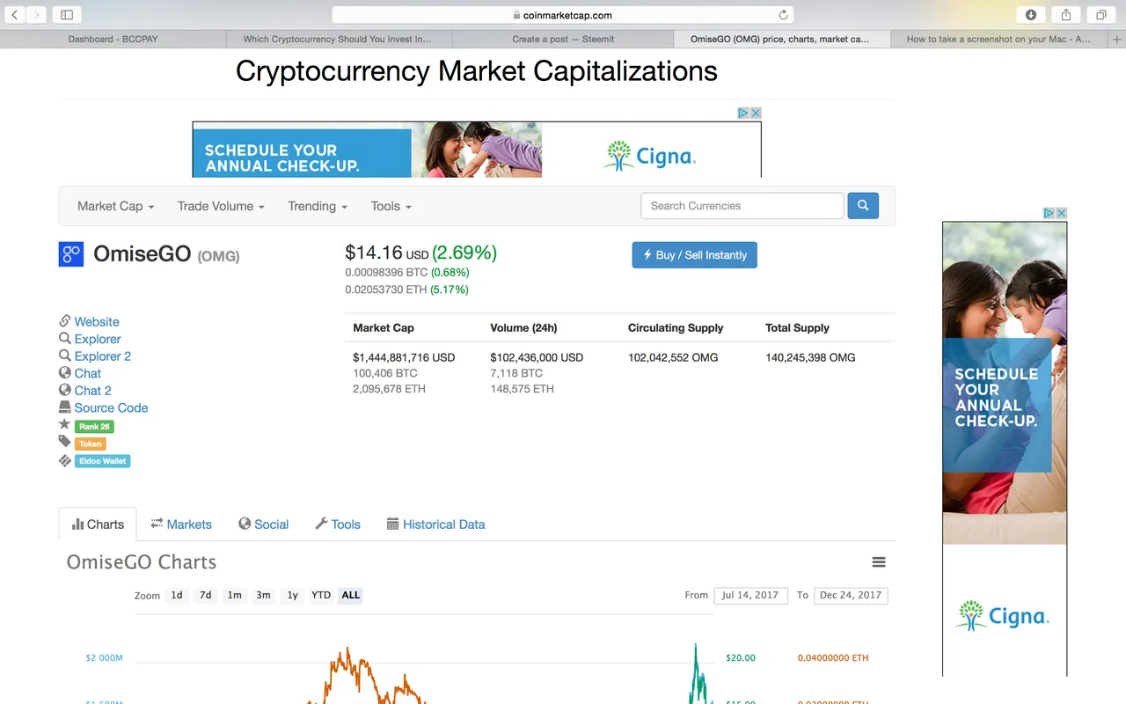This screenshot has height=704, width=1126.
Task: Switch to Which Cryptocurrency Should You Invest tab
Action: click(x=338, y=40)
